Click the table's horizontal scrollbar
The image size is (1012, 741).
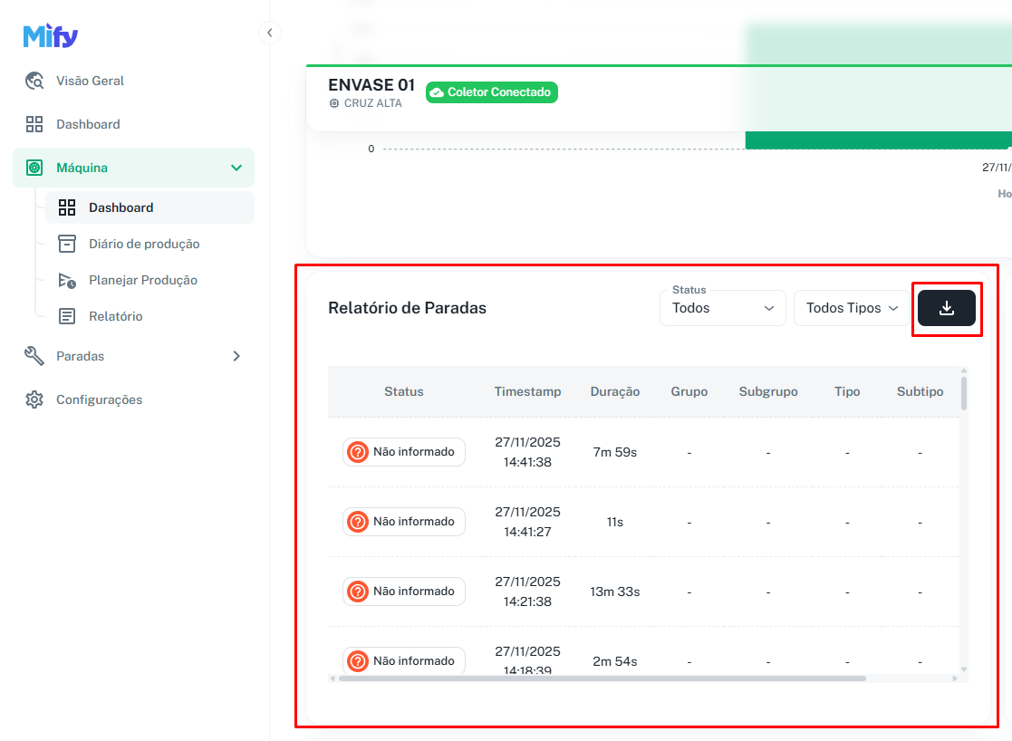pos(602,678)
